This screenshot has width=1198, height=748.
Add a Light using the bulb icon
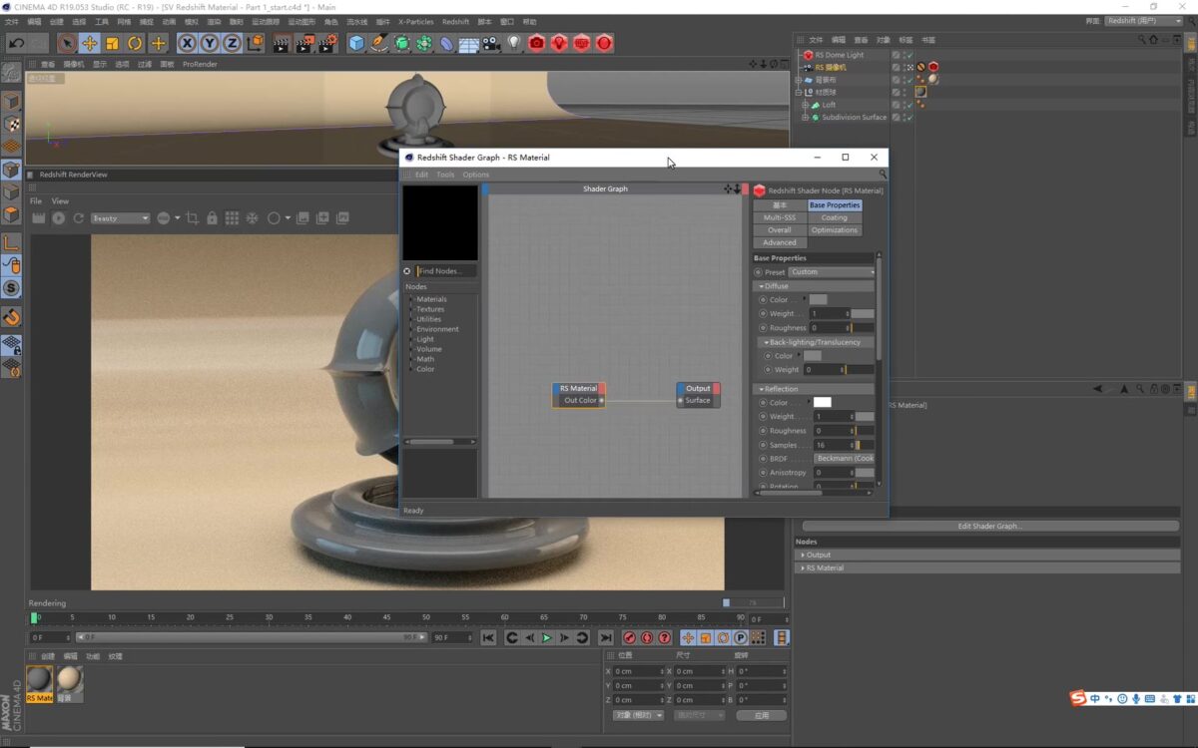514,43
